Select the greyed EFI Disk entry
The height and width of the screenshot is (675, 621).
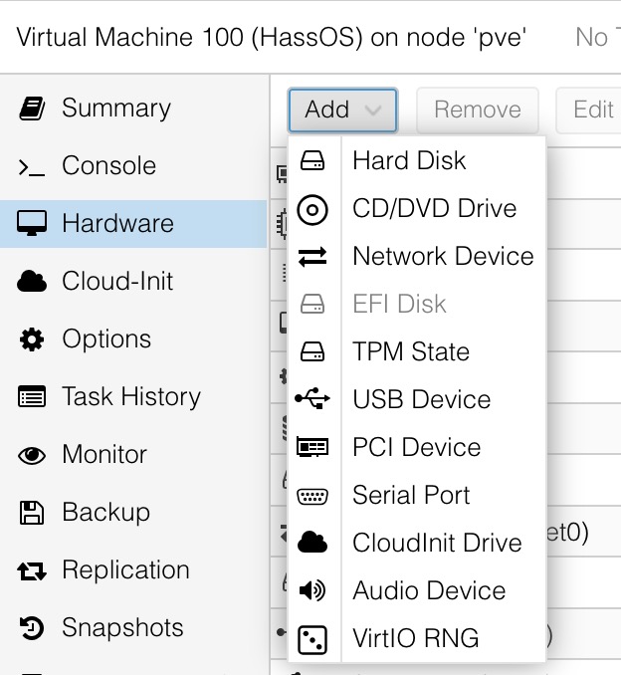click(x=417, y=304)
